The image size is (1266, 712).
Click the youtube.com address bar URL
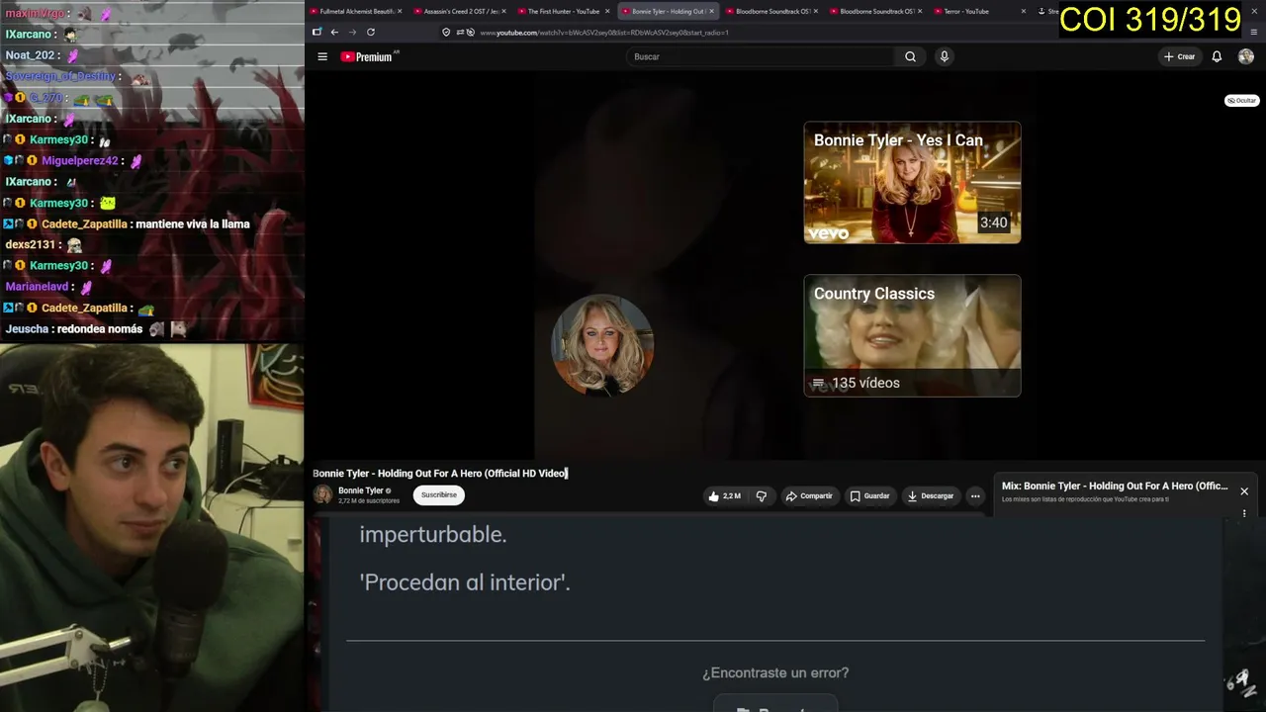tap(604, 33)
